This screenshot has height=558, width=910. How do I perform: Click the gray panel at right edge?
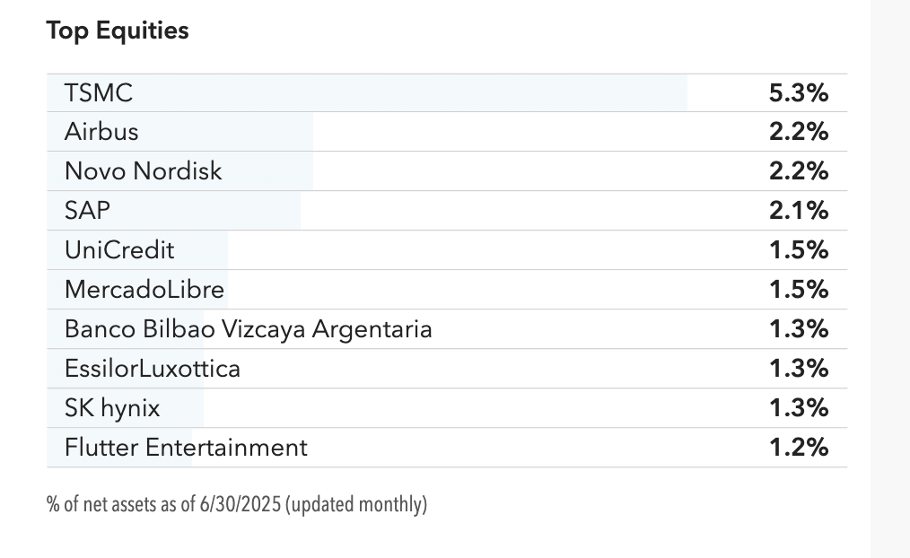click(x=890, y=279)
